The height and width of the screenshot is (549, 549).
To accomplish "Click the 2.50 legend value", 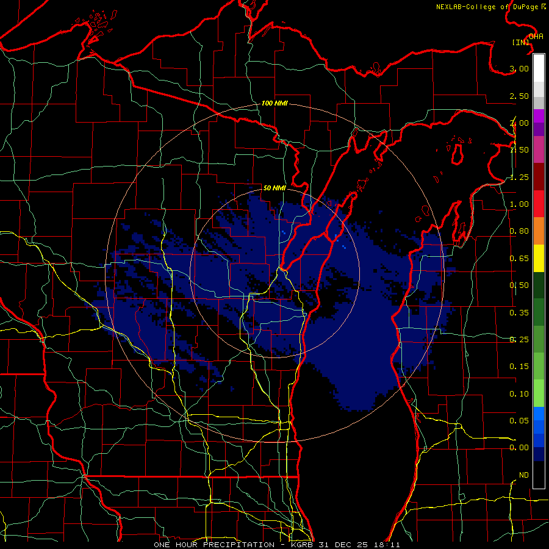I will coord(519,96).
